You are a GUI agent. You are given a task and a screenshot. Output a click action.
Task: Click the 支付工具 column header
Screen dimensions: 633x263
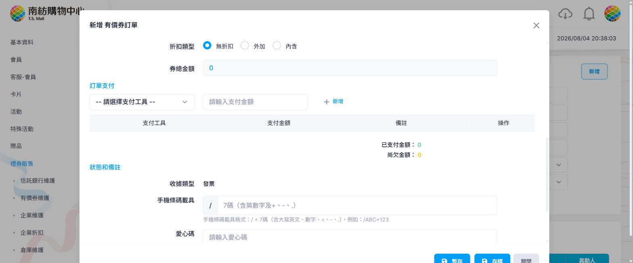[154, 123]
